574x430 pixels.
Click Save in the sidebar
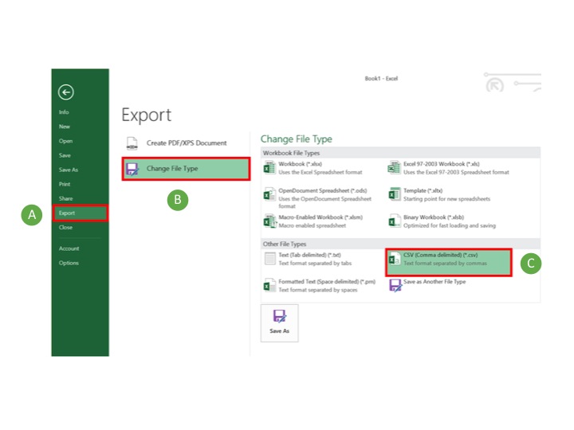(65, 155)
